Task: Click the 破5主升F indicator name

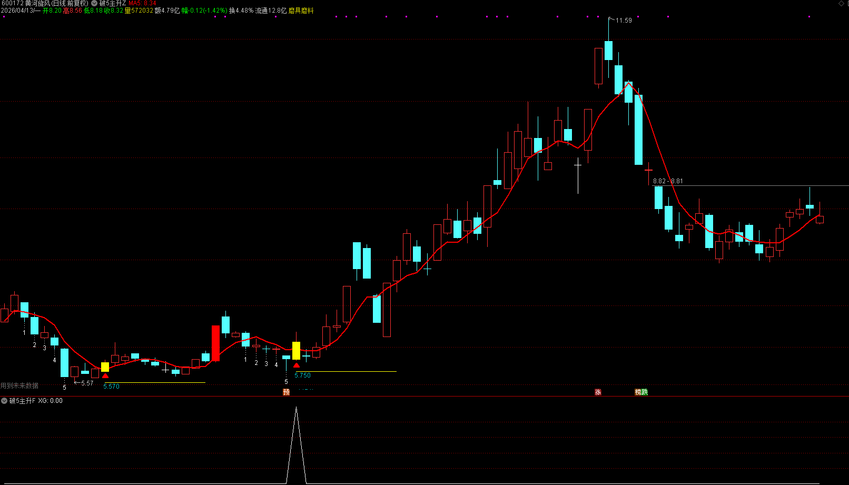Action: pyautogui.click(x=22, y=401)
